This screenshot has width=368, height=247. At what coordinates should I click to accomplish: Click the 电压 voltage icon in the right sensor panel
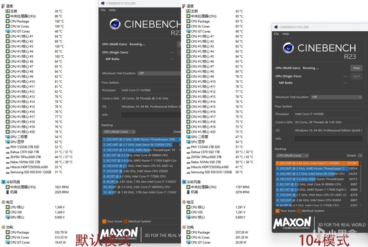(184, 202)
